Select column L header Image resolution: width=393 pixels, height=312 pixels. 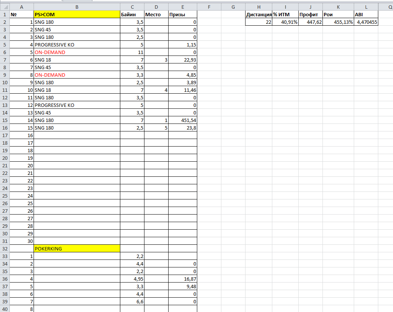pyautogui.click(x=366, y=7)
